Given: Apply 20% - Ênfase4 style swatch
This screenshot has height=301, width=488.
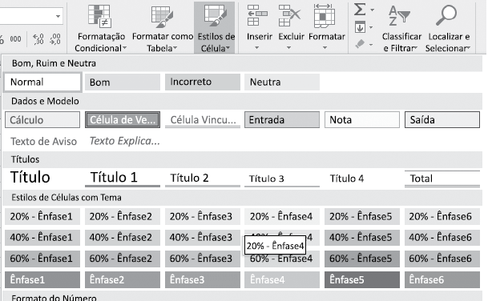Looking at the screenshot, I should 282,216.
